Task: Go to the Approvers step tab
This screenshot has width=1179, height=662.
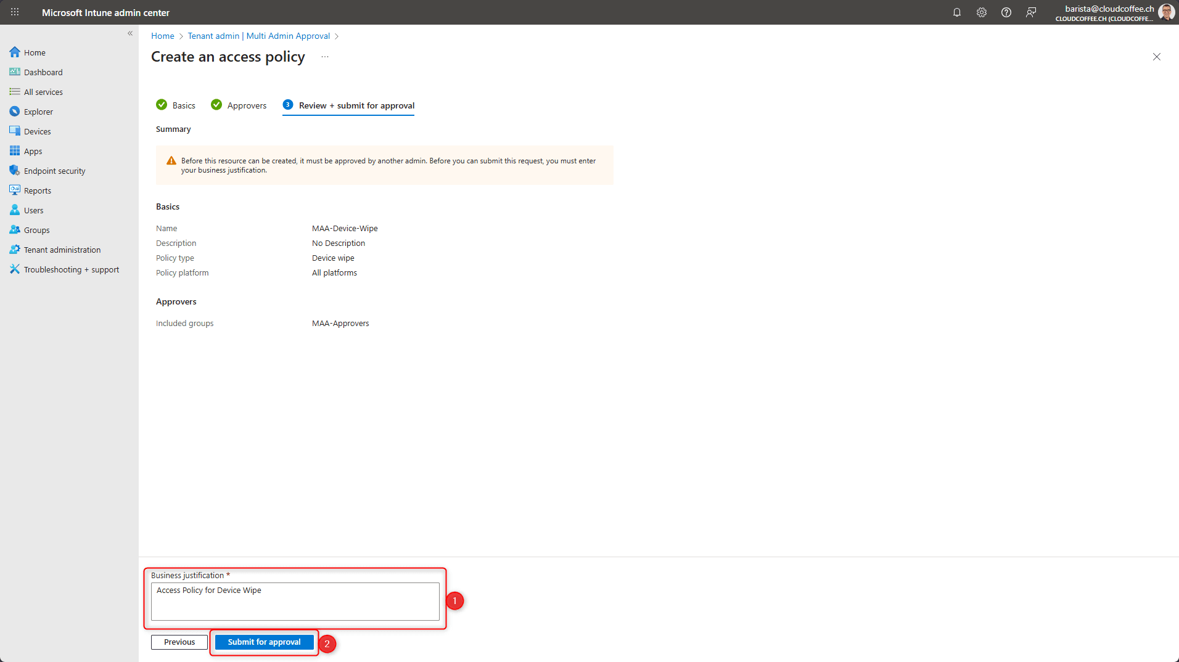Action: click(x=239, y=105)
